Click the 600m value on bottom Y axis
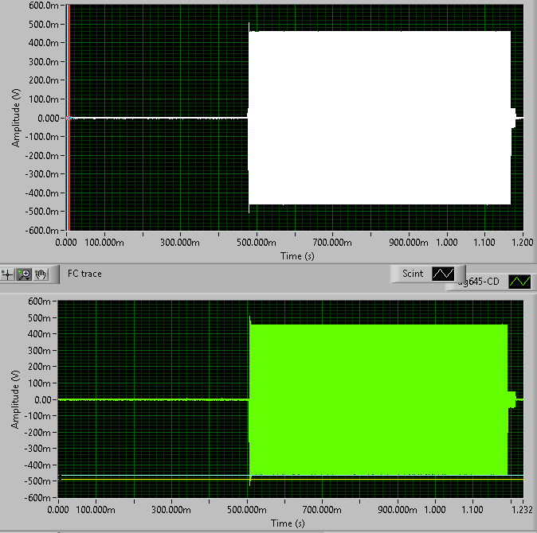The height and width of the screenshot is (533, 537). (39, 302)
